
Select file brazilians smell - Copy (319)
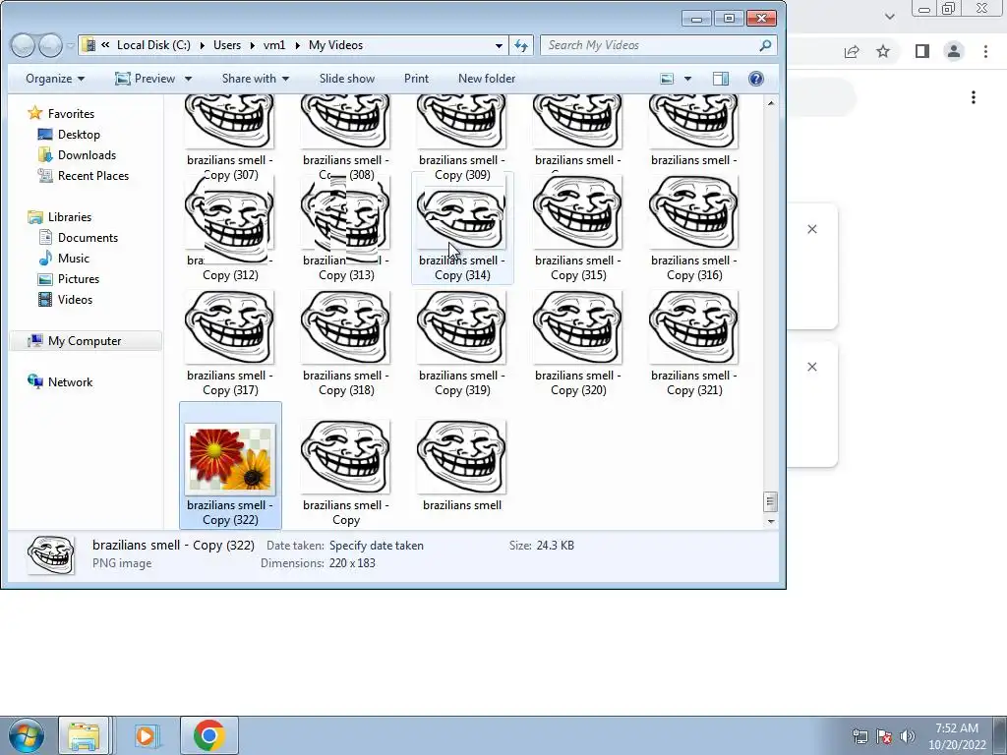coord(462,343)
